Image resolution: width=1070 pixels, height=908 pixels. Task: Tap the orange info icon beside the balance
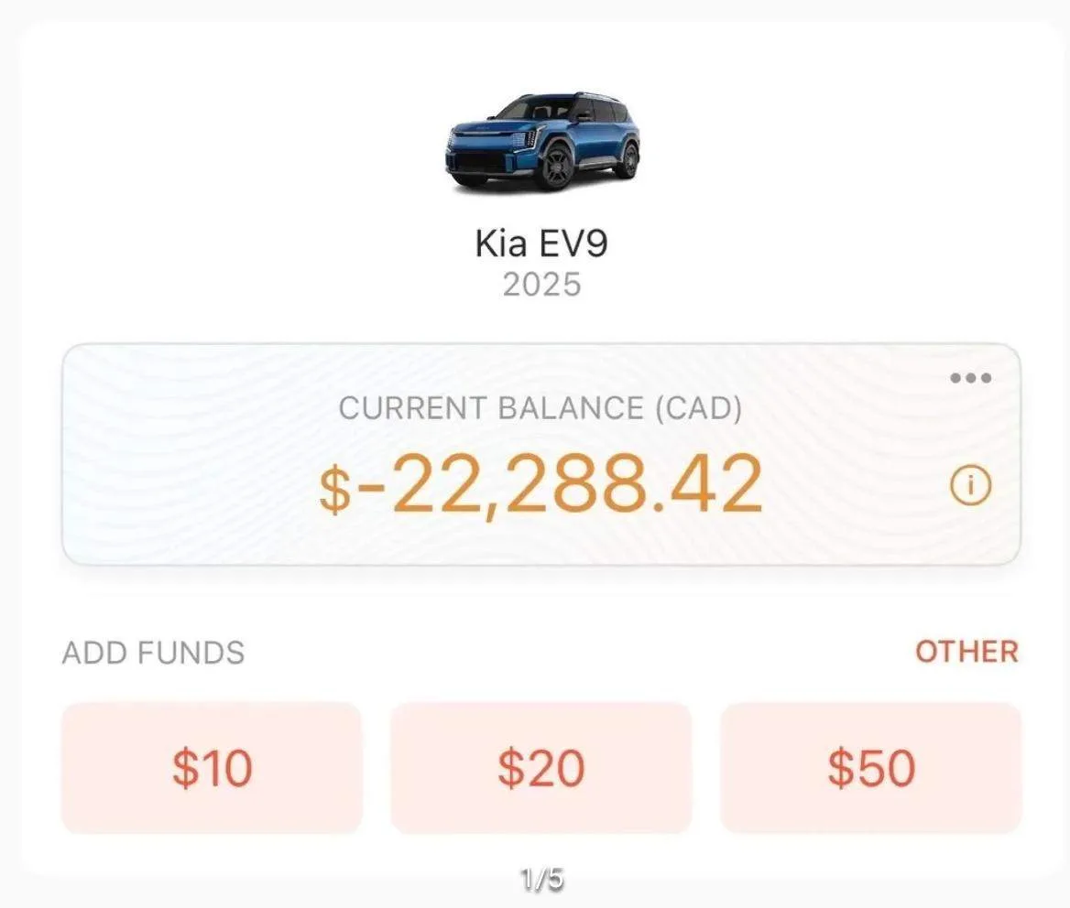pos(970,485)
